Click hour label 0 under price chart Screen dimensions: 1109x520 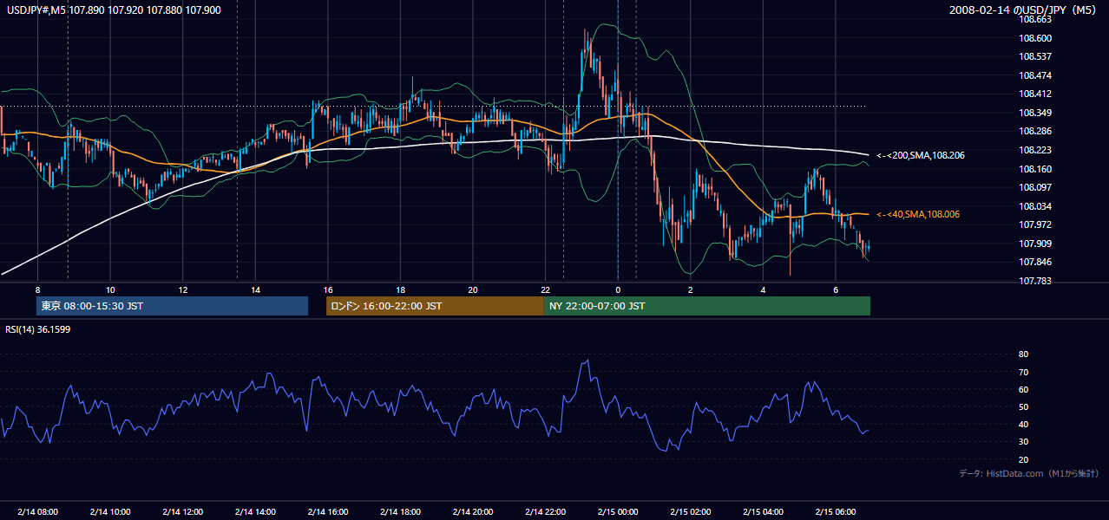(x=618, y=289)
